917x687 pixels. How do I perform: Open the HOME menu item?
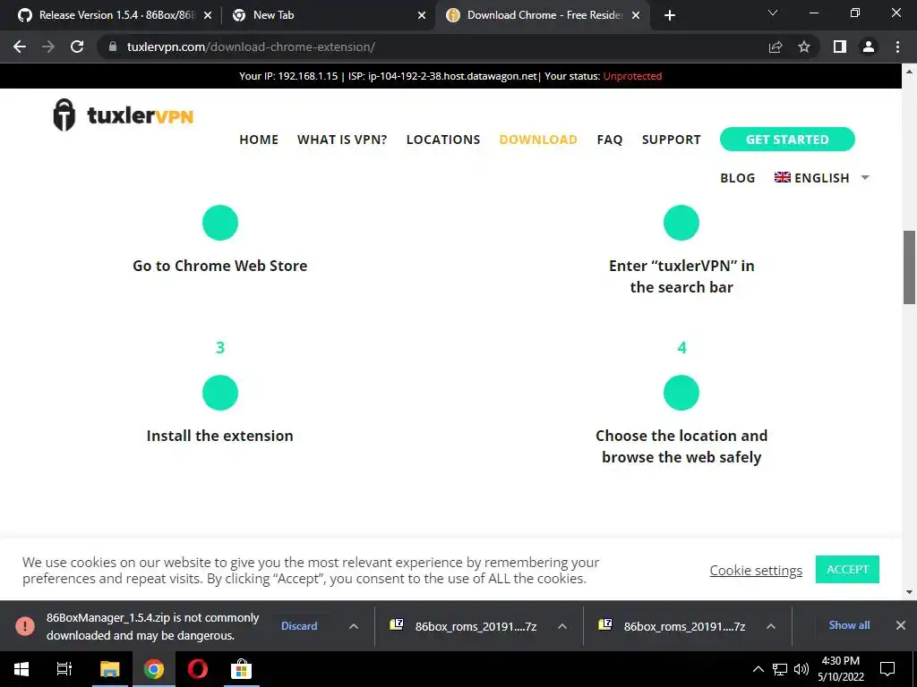259,140
